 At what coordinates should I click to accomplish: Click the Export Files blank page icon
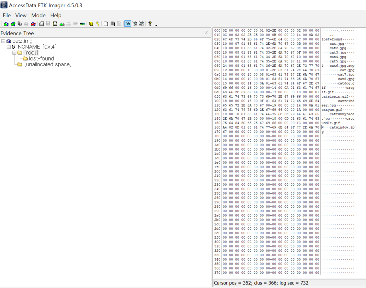point(106,24)
